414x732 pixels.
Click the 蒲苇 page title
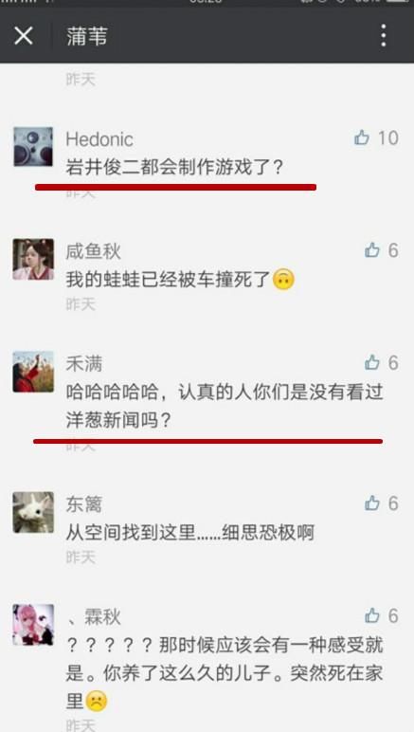[87, 36]
